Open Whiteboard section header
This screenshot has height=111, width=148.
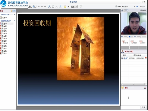pyautogui.click(x=5, y=15)
